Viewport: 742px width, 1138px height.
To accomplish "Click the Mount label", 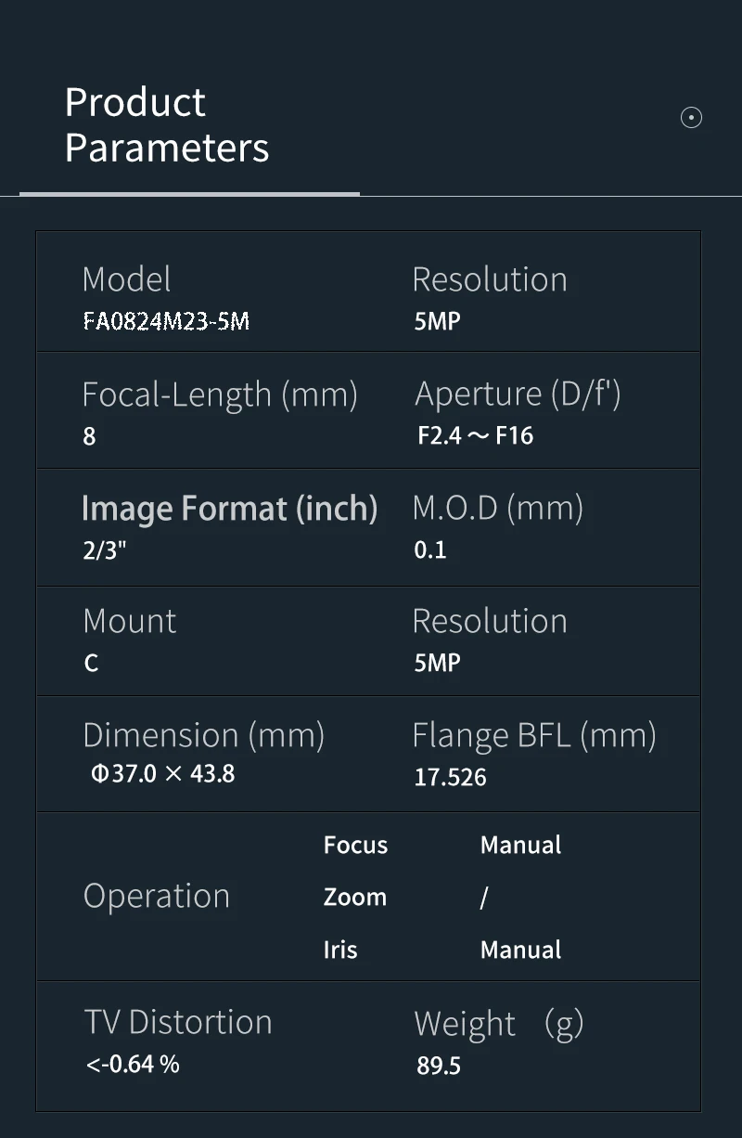I will [129, 621].
